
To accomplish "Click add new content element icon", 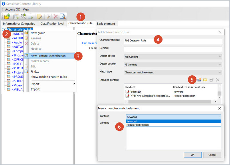I will tap(199, 80).
